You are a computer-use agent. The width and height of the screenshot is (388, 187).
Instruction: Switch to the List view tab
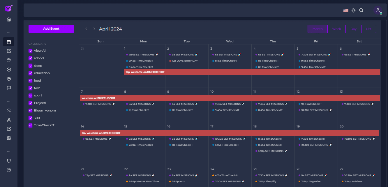tap(368, 29)
